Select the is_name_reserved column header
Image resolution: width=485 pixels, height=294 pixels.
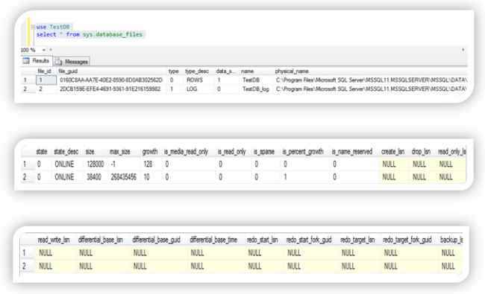(x=352, y=152)
